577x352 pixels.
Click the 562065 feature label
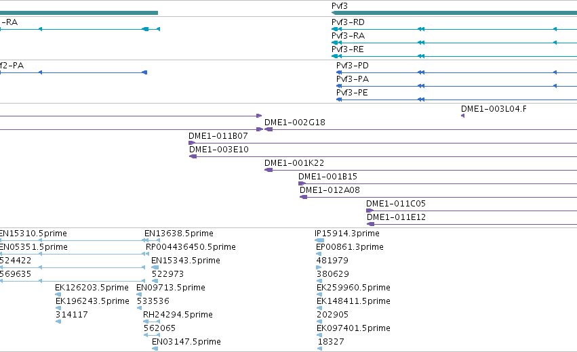(x=159, y=328)
